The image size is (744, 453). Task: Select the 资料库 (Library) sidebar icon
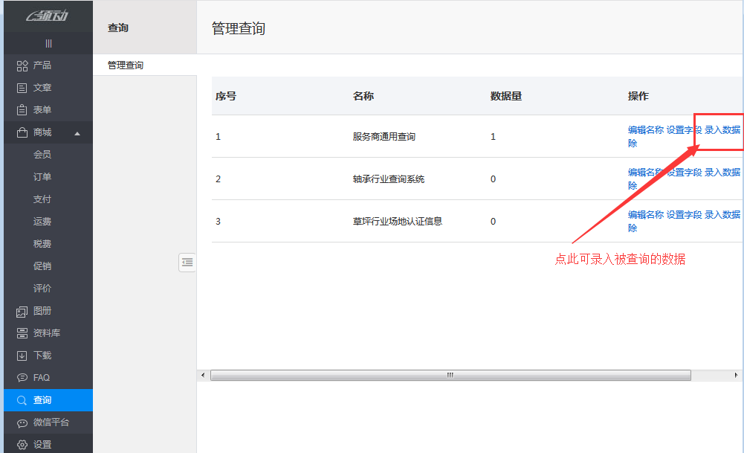pos(21,332)
